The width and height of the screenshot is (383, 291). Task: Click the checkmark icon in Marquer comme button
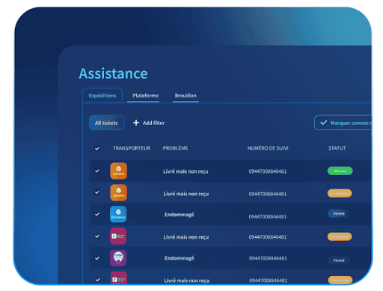tap(324, 123)
